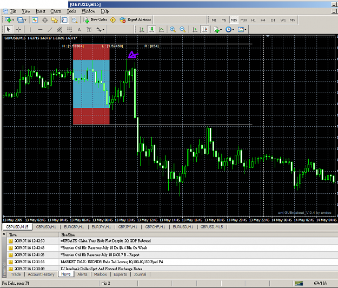Open the Mailbox terminal tab
The width and height of the screenshot is (338, 288).
pos(101,274)
